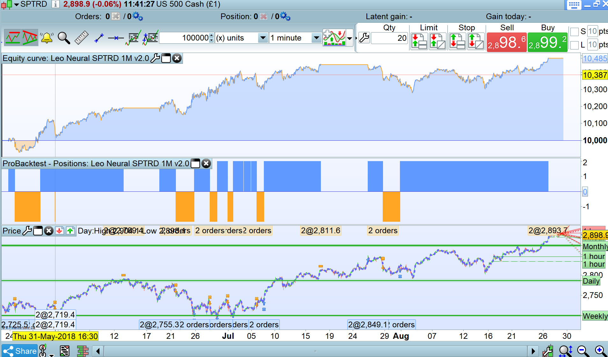Show SPTRD instrument info

pyautogui.click(x=55, y=4)
